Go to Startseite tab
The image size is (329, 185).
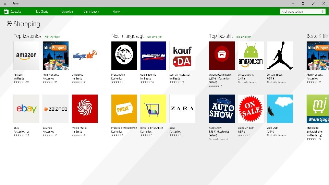coord(16,12)
